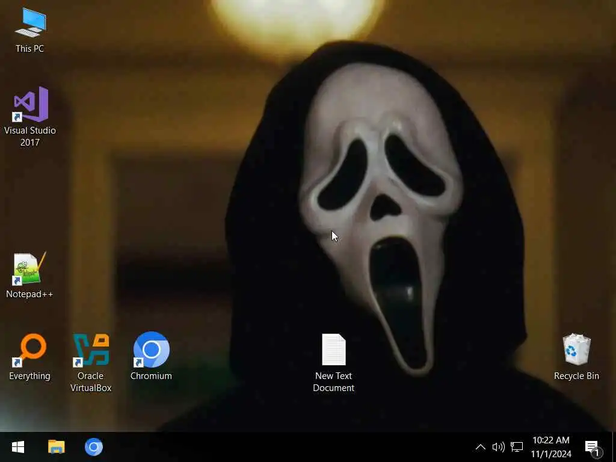
Task: Select the New Text Document file
Action: click(333, 363)
